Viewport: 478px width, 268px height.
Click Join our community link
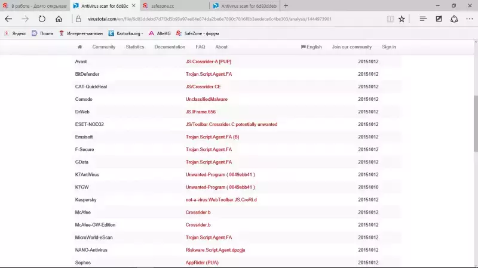click(352, 47)
